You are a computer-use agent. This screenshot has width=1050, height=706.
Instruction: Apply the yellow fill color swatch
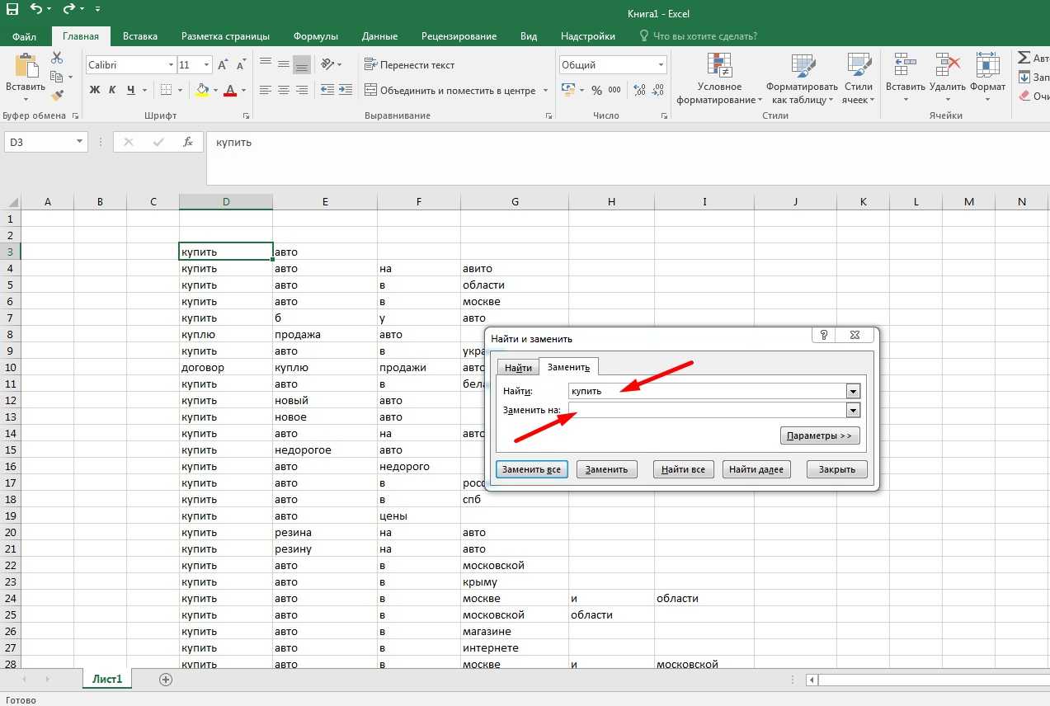[202, 90]
